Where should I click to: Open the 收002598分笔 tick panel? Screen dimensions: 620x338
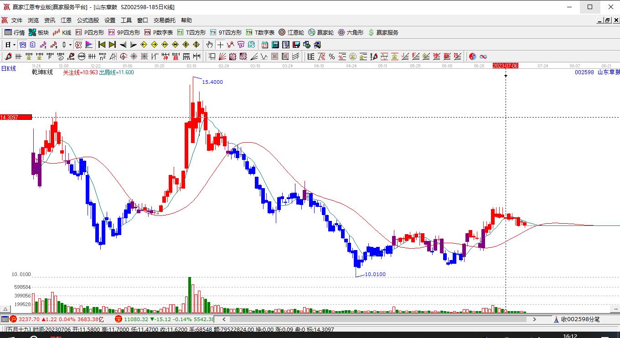point(576,319)
